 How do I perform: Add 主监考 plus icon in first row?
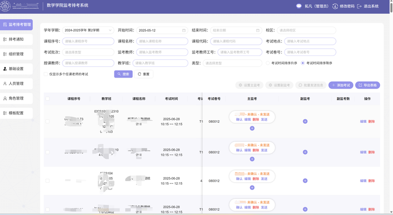tap(252, 128)
